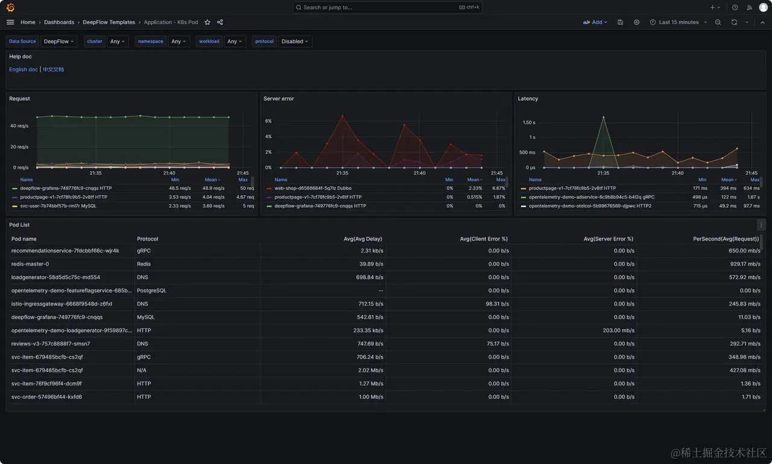Collapse top bar with chevron-up icon
The width and height of the screenshot is (772, 464).
[x=762, y=22]
